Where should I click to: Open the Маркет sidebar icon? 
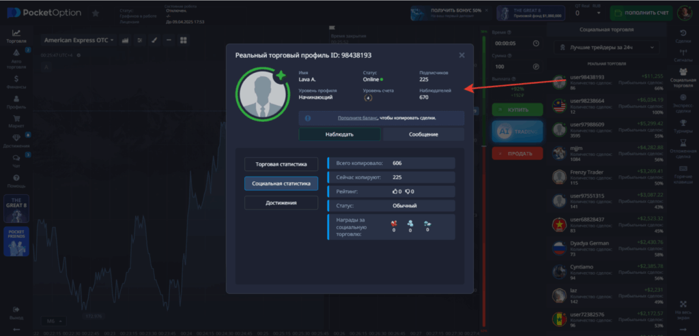click(x=16, y=121)
